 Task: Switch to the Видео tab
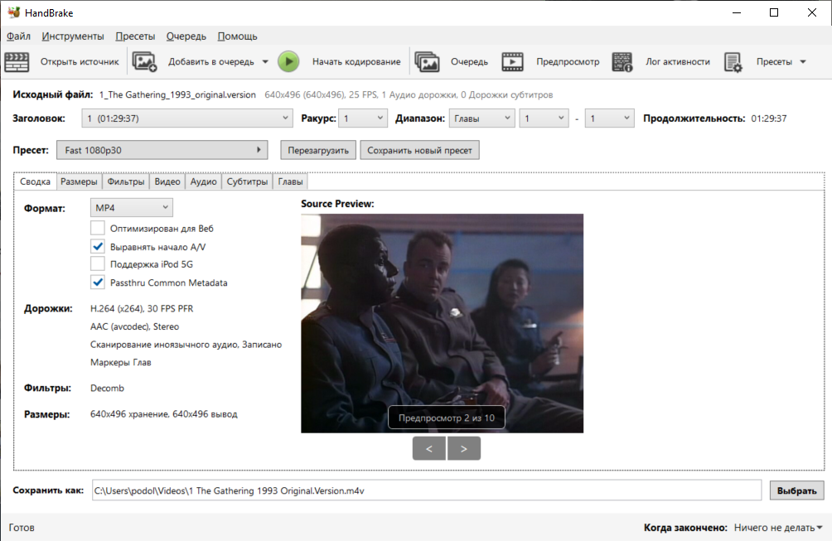(167, 181)
